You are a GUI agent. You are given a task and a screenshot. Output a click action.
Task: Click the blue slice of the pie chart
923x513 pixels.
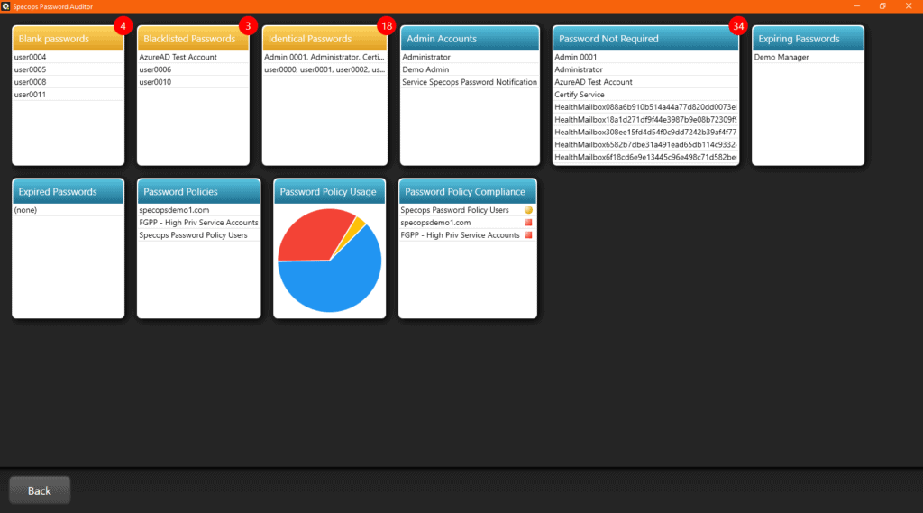tap(335, 283)
